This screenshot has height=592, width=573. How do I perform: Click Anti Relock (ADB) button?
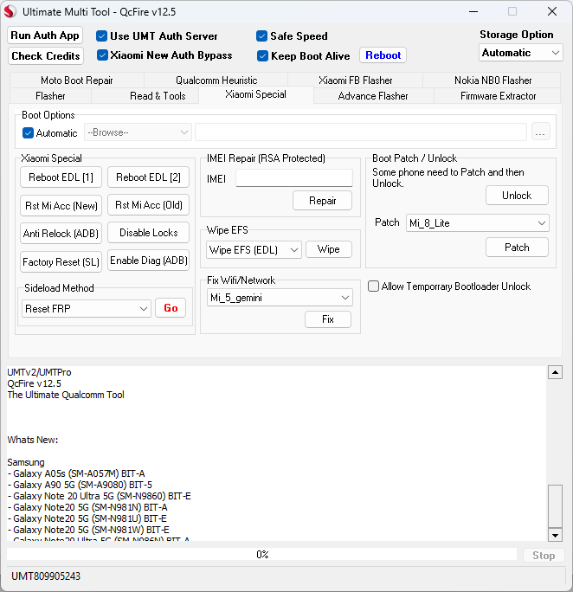[x=61, y=234]
